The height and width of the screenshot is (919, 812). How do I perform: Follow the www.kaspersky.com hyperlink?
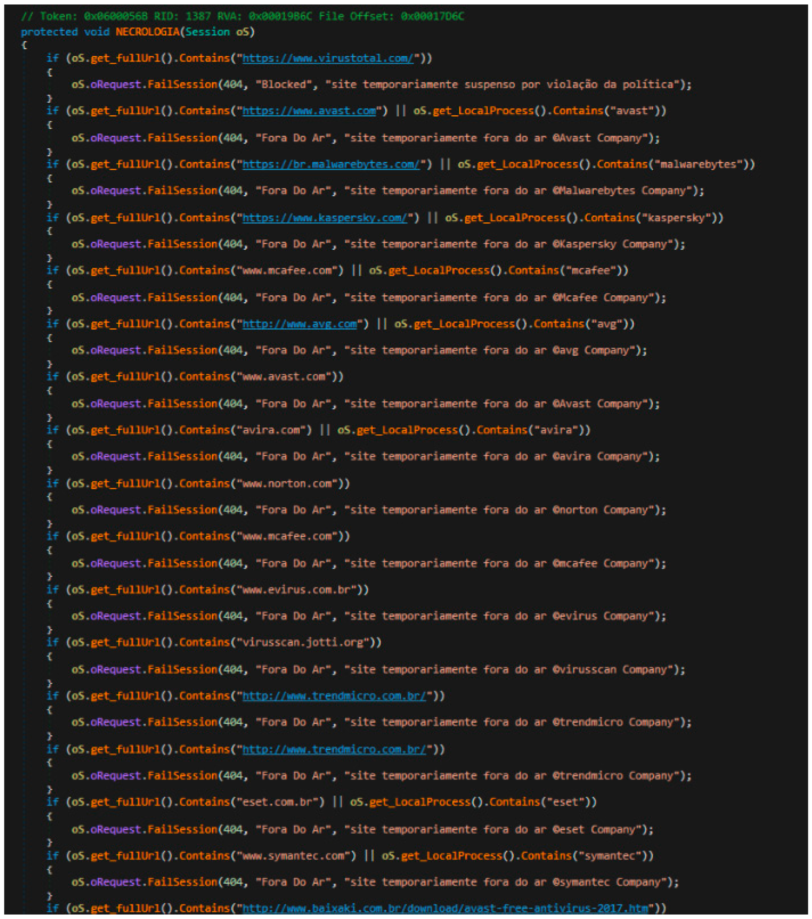324,218
